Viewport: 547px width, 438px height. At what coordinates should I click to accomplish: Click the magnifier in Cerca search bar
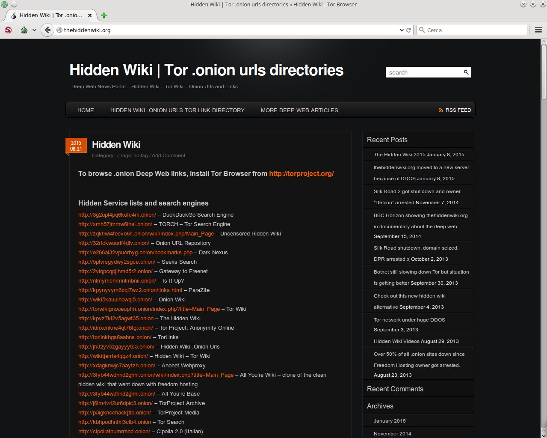click(x=422, y=30)
